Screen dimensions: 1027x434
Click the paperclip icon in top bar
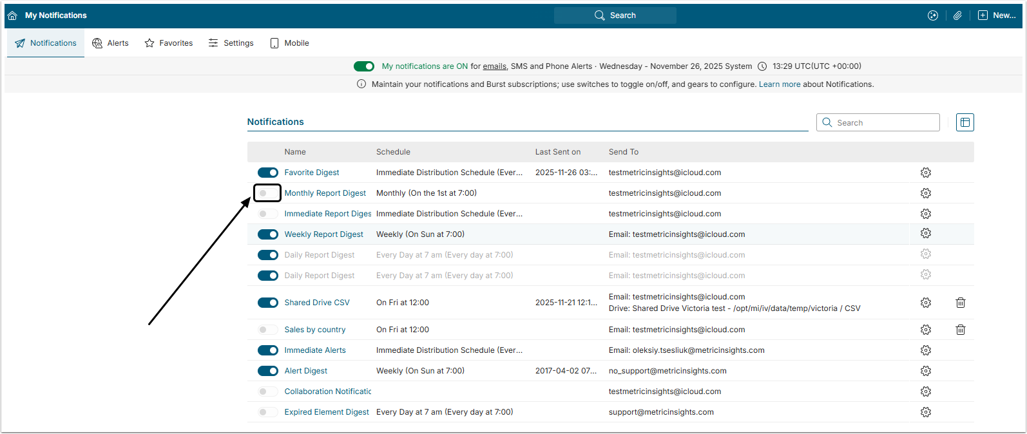[x=957, y=15]
